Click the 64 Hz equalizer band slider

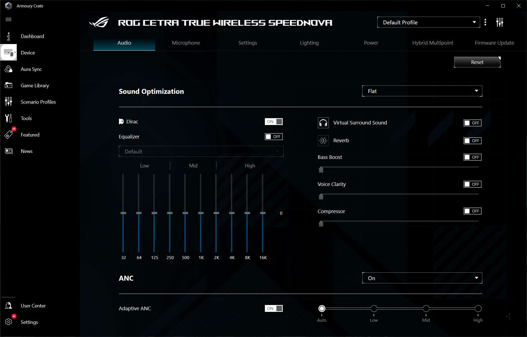coord(139,213)
